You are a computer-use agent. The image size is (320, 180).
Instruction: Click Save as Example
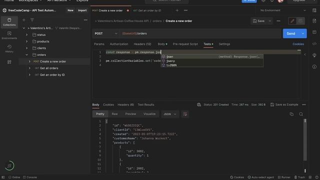[284, 104]
